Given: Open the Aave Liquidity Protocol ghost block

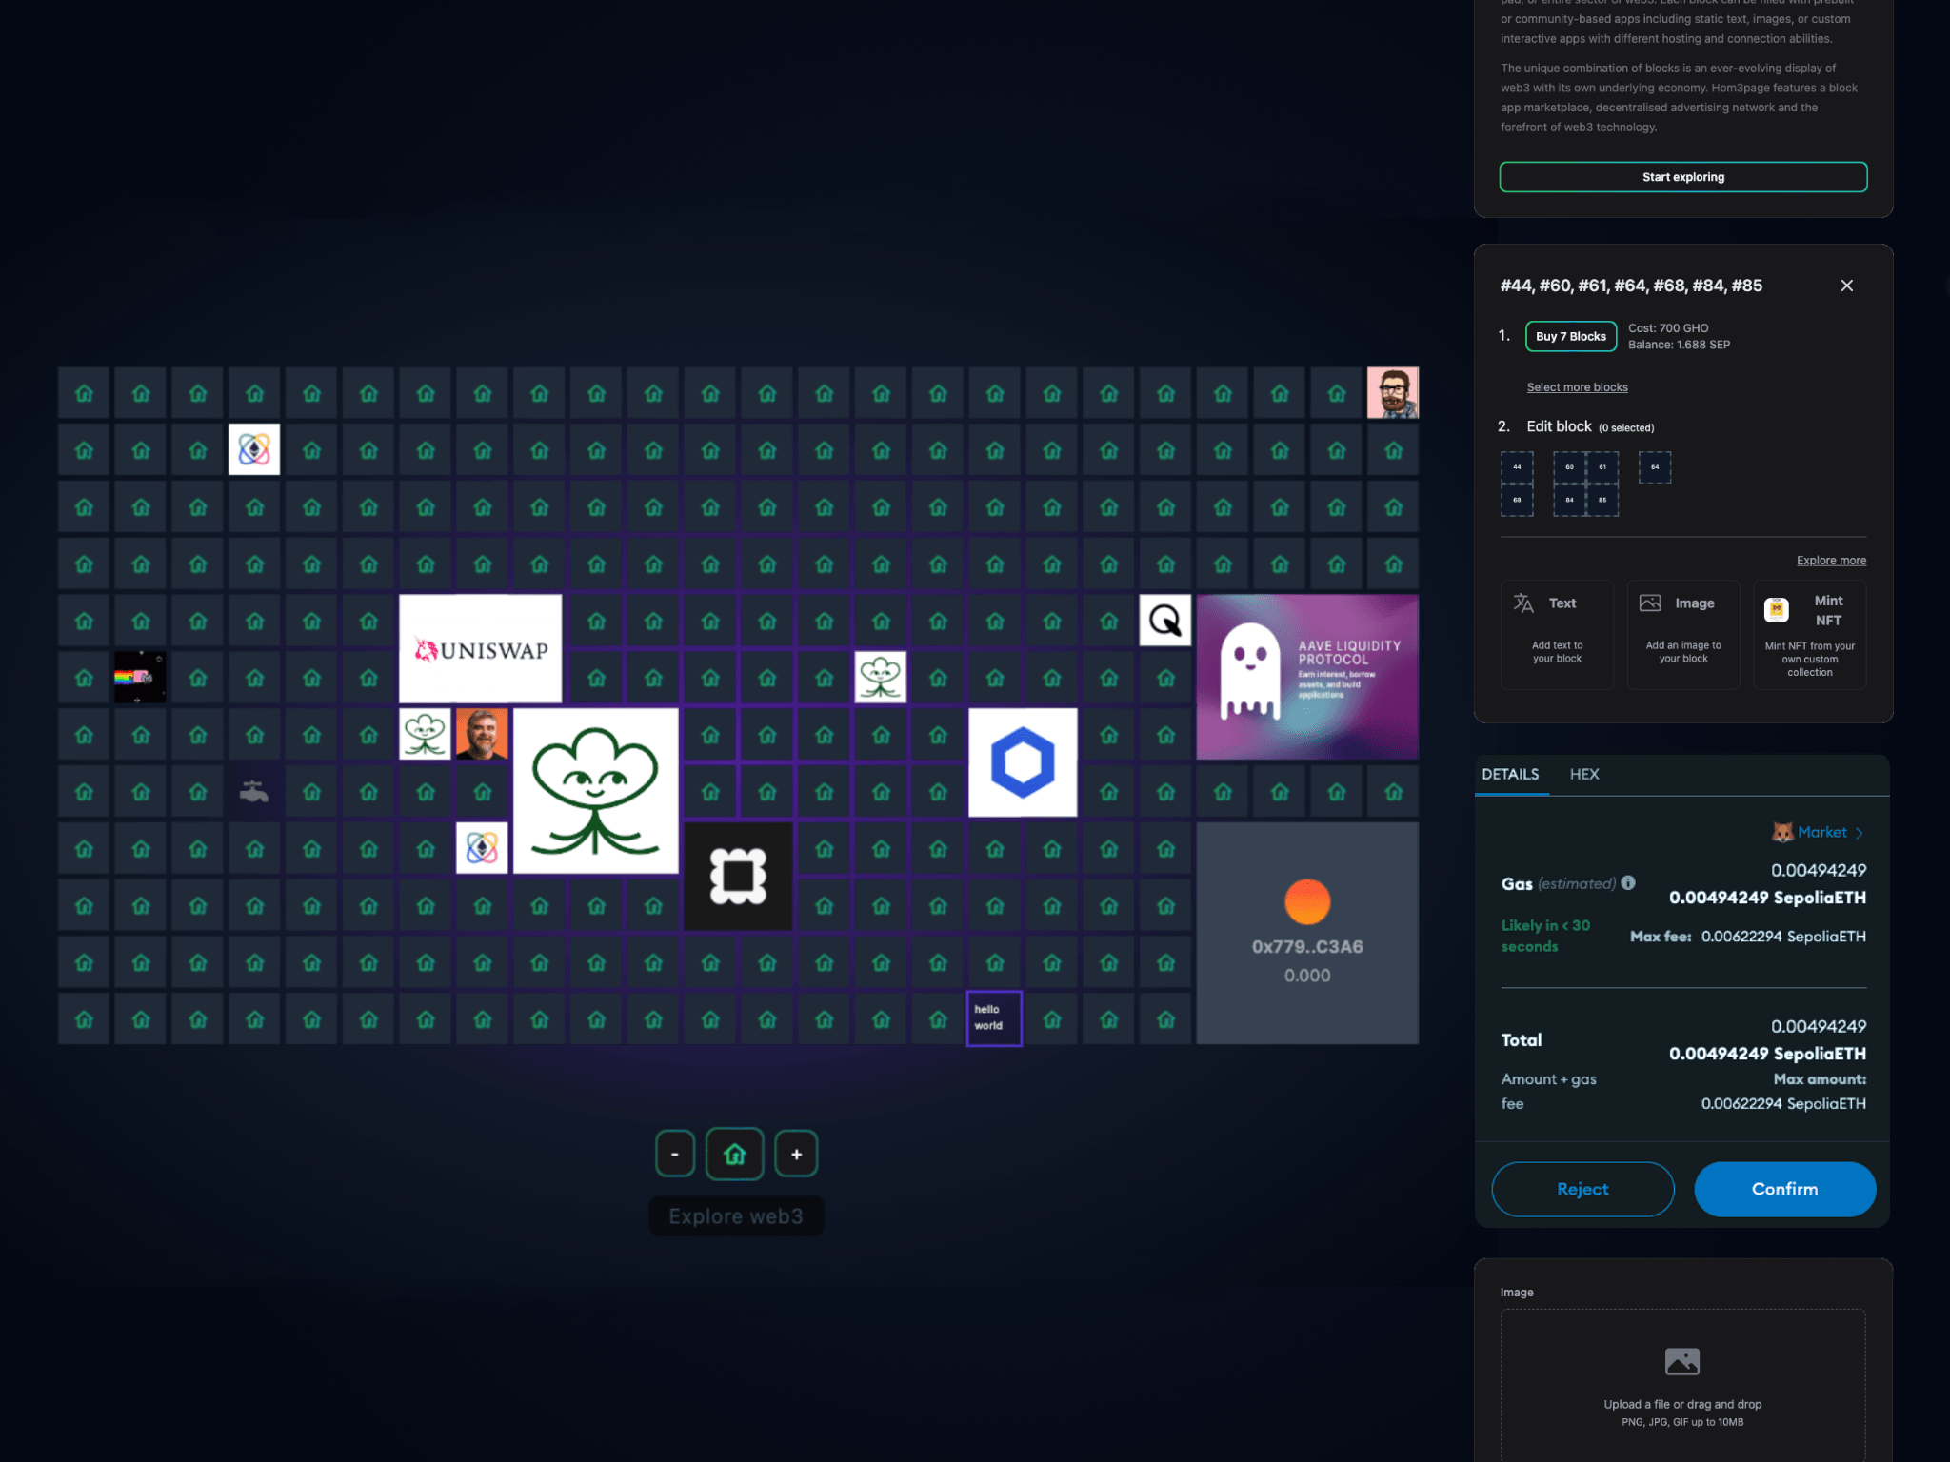Looking at the screenshot, I should [1306, 677].
